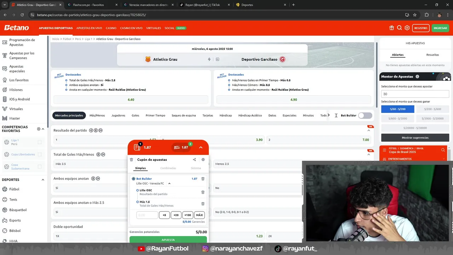Share the bet coupon
Screen dimensions: 453x255
coord(194,160)
